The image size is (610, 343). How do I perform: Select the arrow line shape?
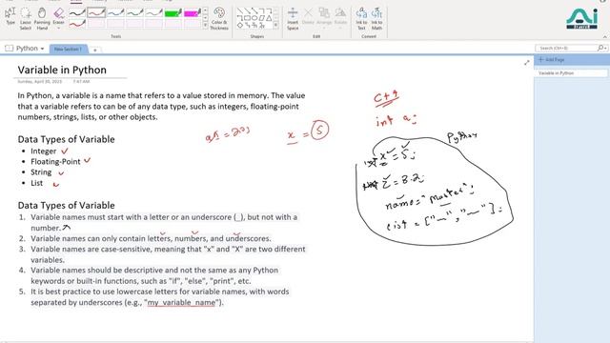pos(248,11)
